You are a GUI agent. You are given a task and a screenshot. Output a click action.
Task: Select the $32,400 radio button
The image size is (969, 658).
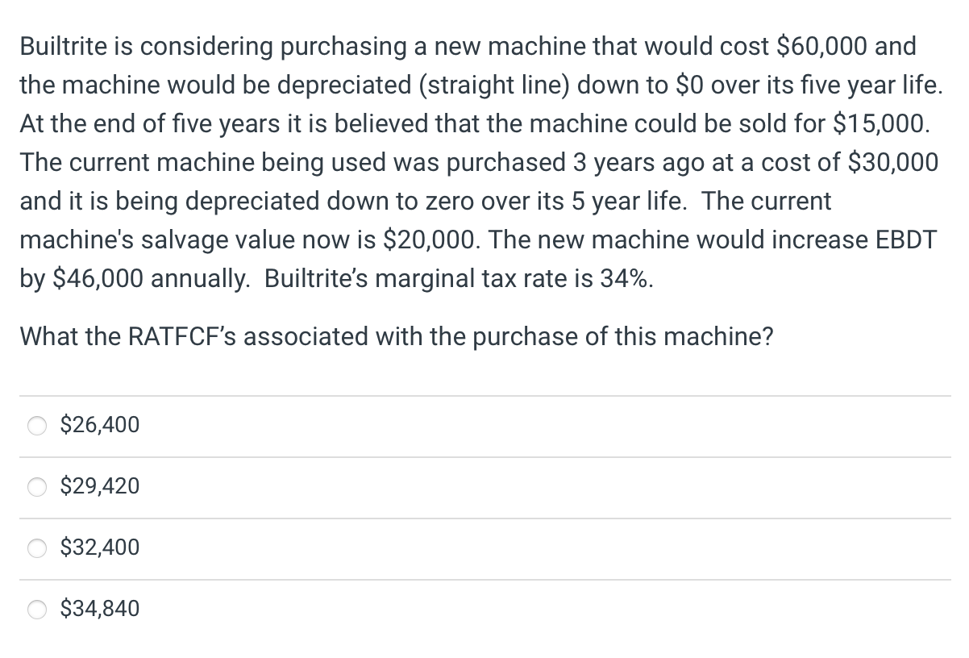37,548
